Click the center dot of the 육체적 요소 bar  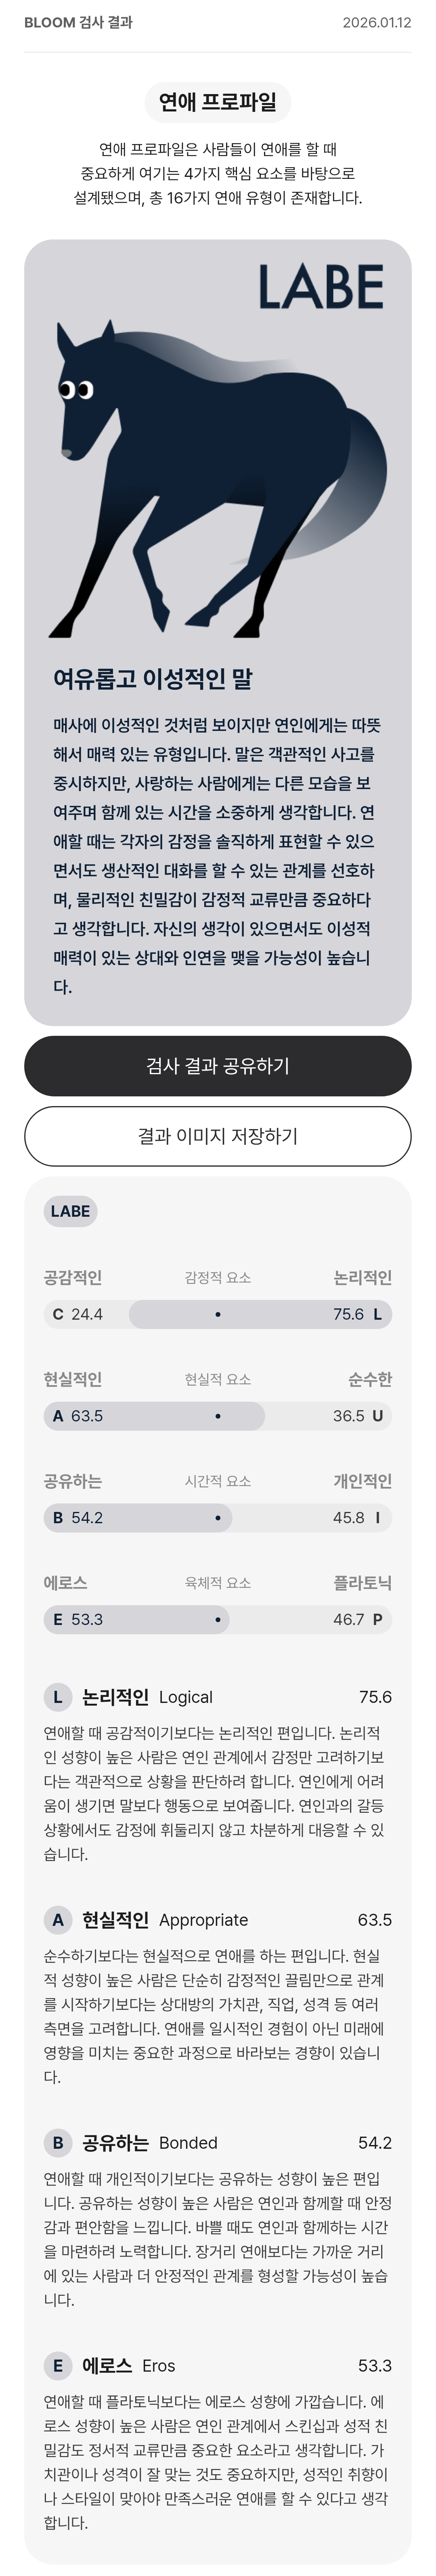click(x=218, y=1620)
